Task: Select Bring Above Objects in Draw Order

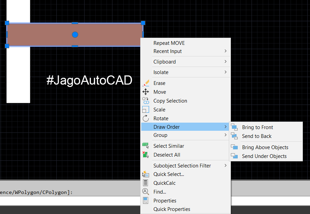Action: click(x=265, y=147)
